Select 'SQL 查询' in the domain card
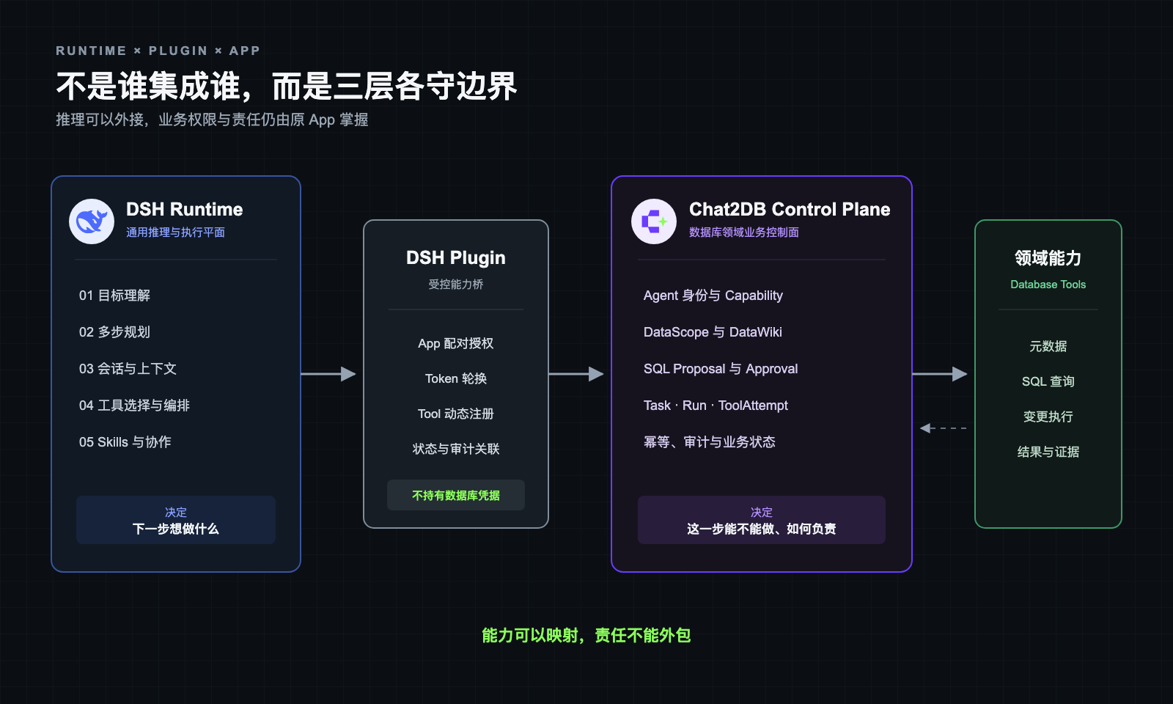 click(1048, 381)
